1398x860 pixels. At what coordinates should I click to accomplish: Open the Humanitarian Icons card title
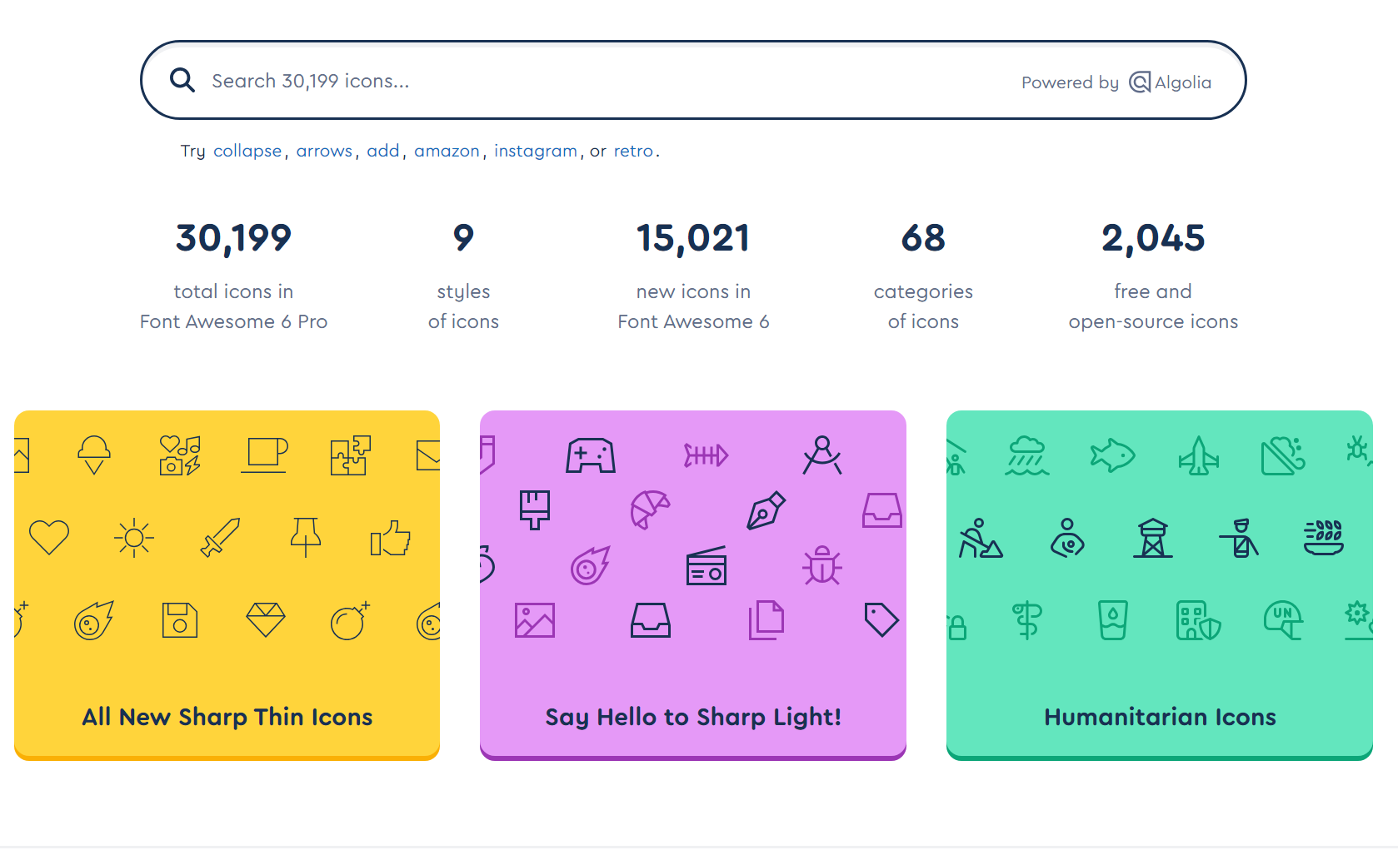click(x=1160, y=717)
